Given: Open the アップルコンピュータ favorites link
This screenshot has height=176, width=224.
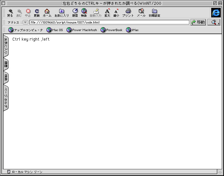Looking at the screenshot, I should click(25, 30).
